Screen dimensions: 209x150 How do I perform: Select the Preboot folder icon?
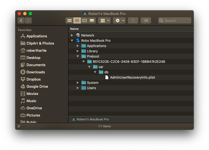[84, 56]
